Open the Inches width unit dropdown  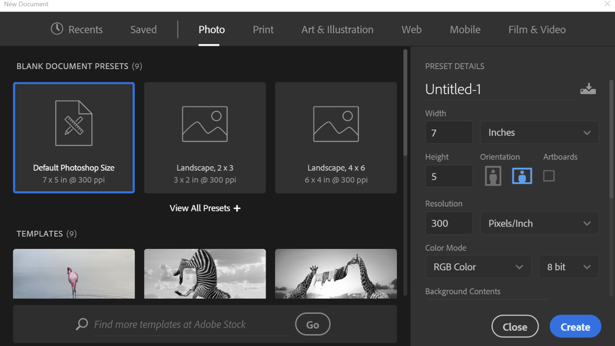pos(539,133)
